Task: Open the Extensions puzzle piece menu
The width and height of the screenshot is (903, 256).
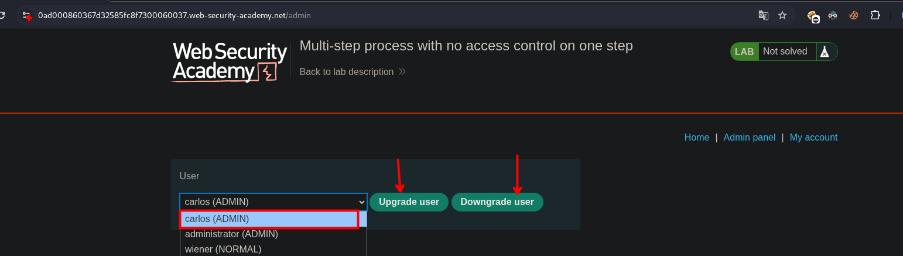Action: tap(875, 16)
